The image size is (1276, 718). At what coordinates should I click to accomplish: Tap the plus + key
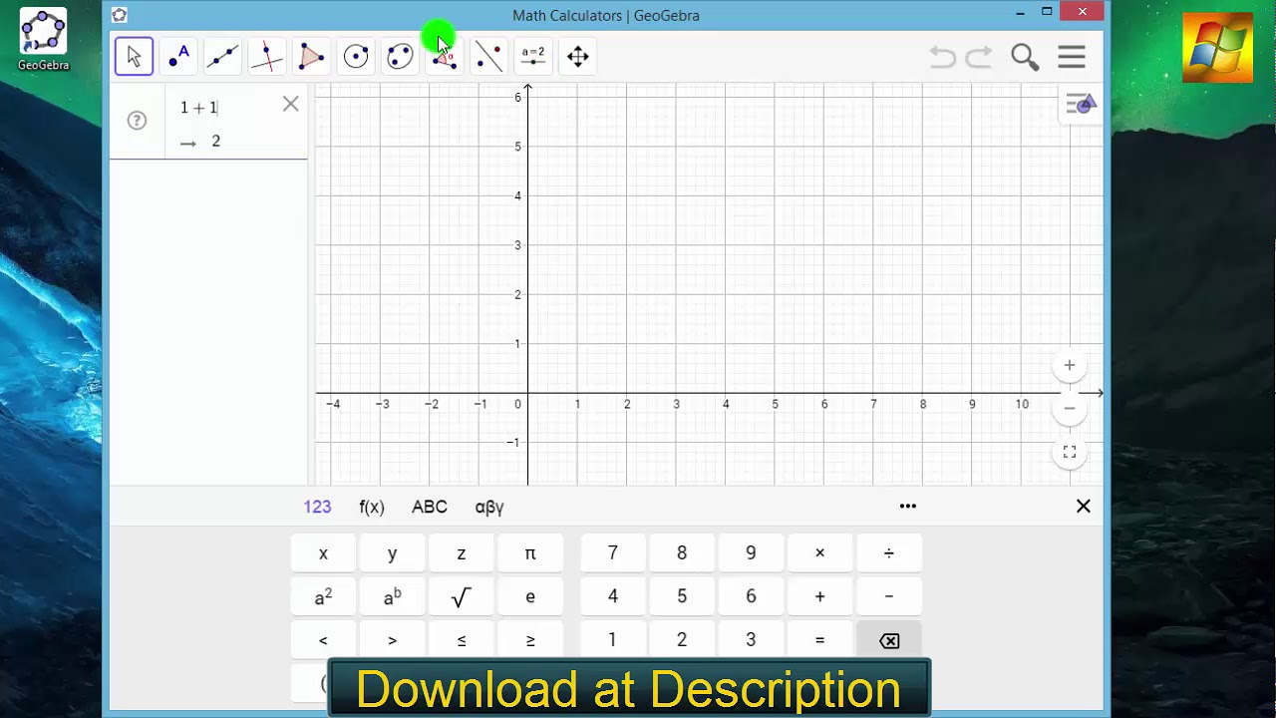click(x=820, y=597)
